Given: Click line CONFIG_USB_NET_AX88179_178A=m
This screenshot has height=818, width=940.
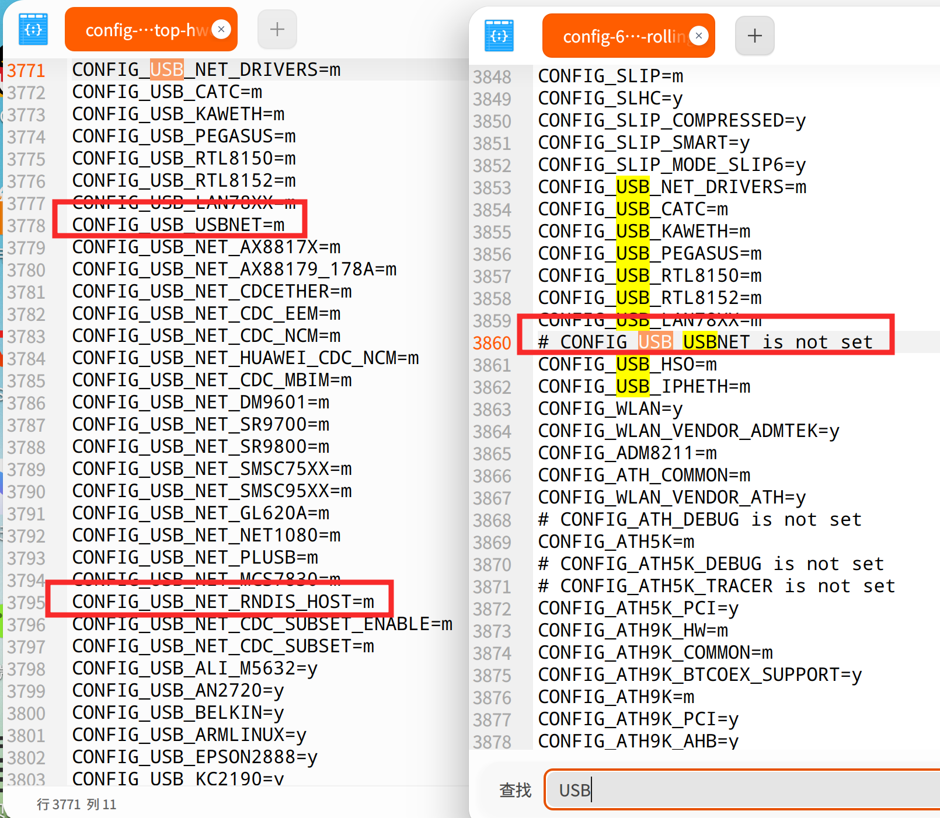Looking at the screenshot, I should coord(234,269).
